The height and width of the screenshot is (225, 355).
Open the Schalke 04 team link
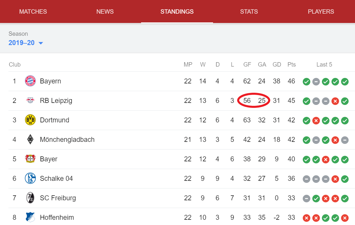(56, 178)
